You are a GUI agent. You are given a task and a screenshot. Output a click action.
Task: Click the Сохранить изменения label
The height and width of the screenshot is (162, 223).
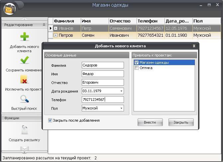pos(24,70)
